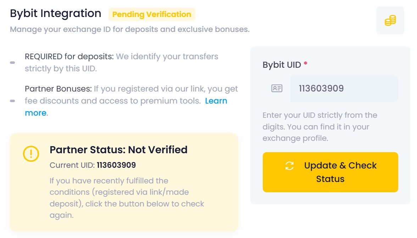
Task: Click the recheck conditions paragraph in status box
Action: tap(127, 198)
